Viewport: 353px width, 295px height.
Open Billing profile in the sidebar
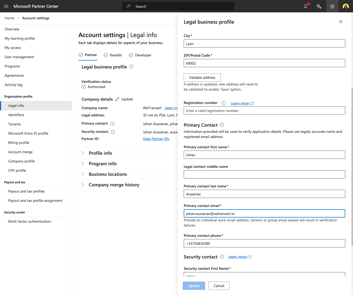click(19, 143)
